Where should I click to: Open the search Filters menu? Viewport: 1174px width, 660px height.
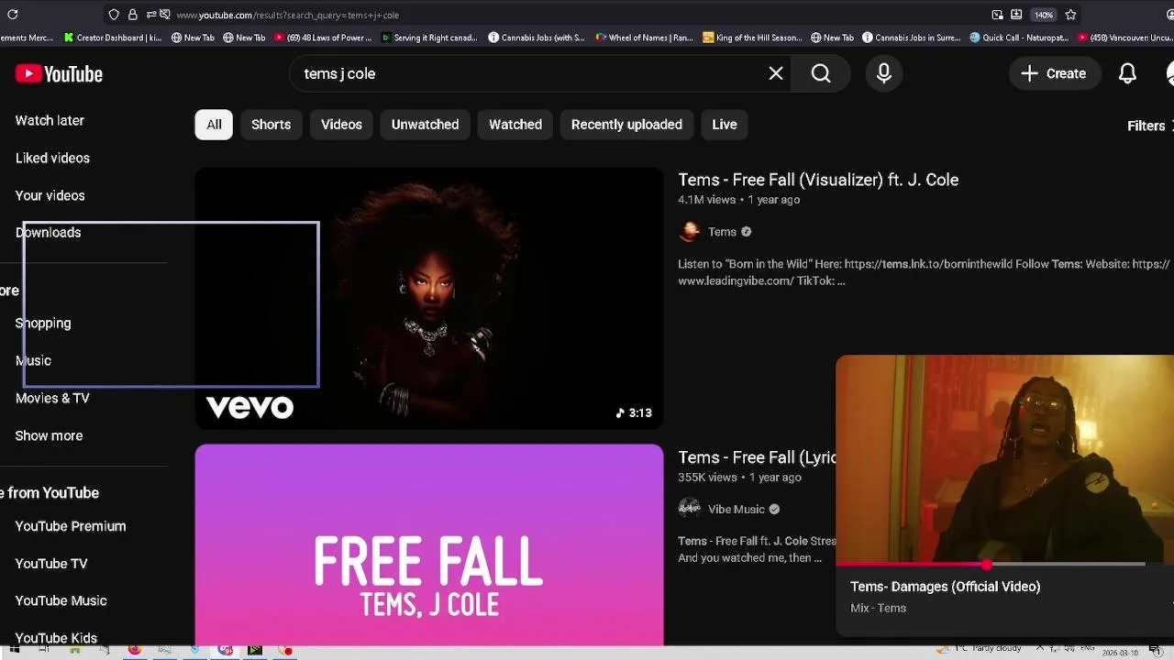tap(1148, 126)
